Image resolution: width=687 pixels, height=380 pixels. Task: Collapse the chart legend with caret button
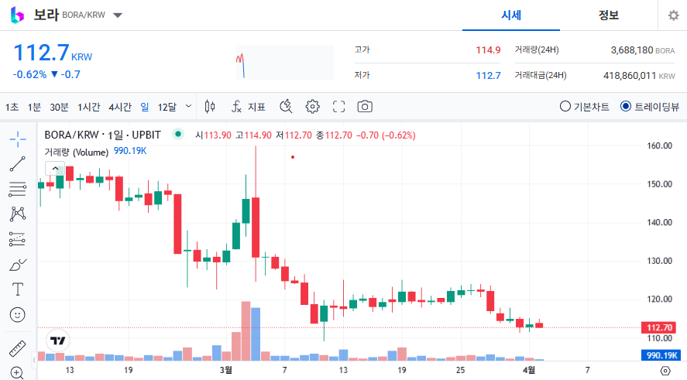click(x=55, y=168)
